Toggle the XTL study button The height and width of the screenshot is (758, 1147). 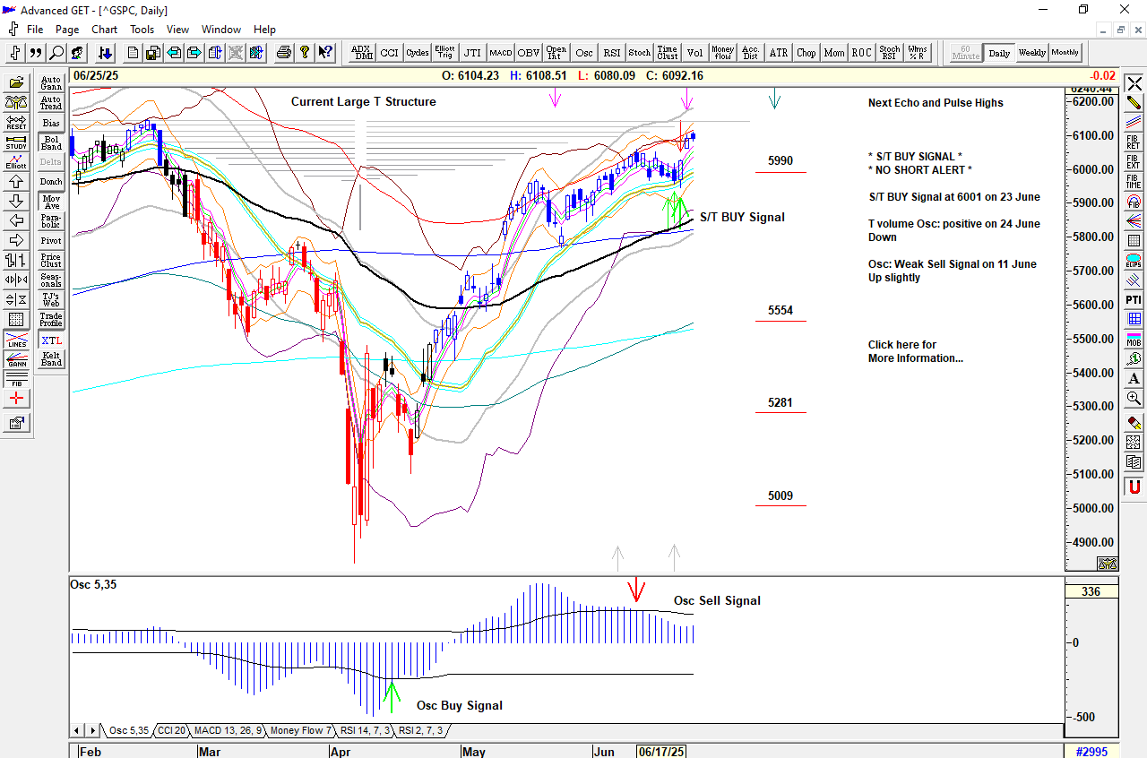(x=51, y=340)
